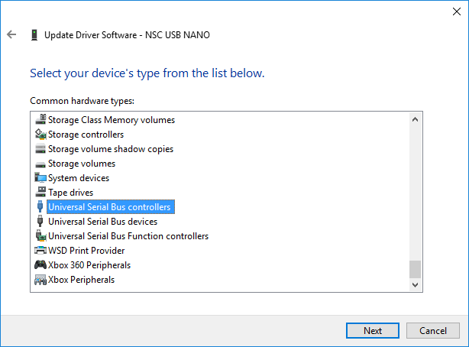This screenshot has width=469, height=347.
Task: Select Universal Serial Bus controllers item
Action: (110, 207)
